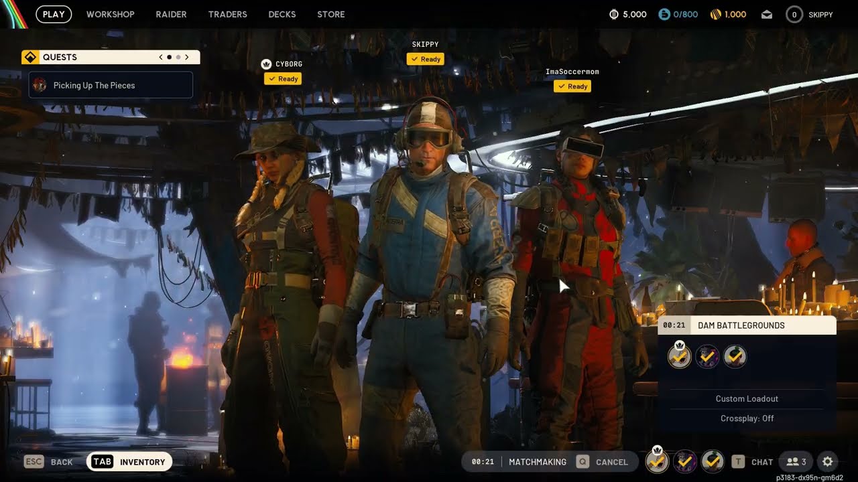Go to next quest with right arrow
The width and height of the screenshot is (858, 482).
tap(187, 58)
